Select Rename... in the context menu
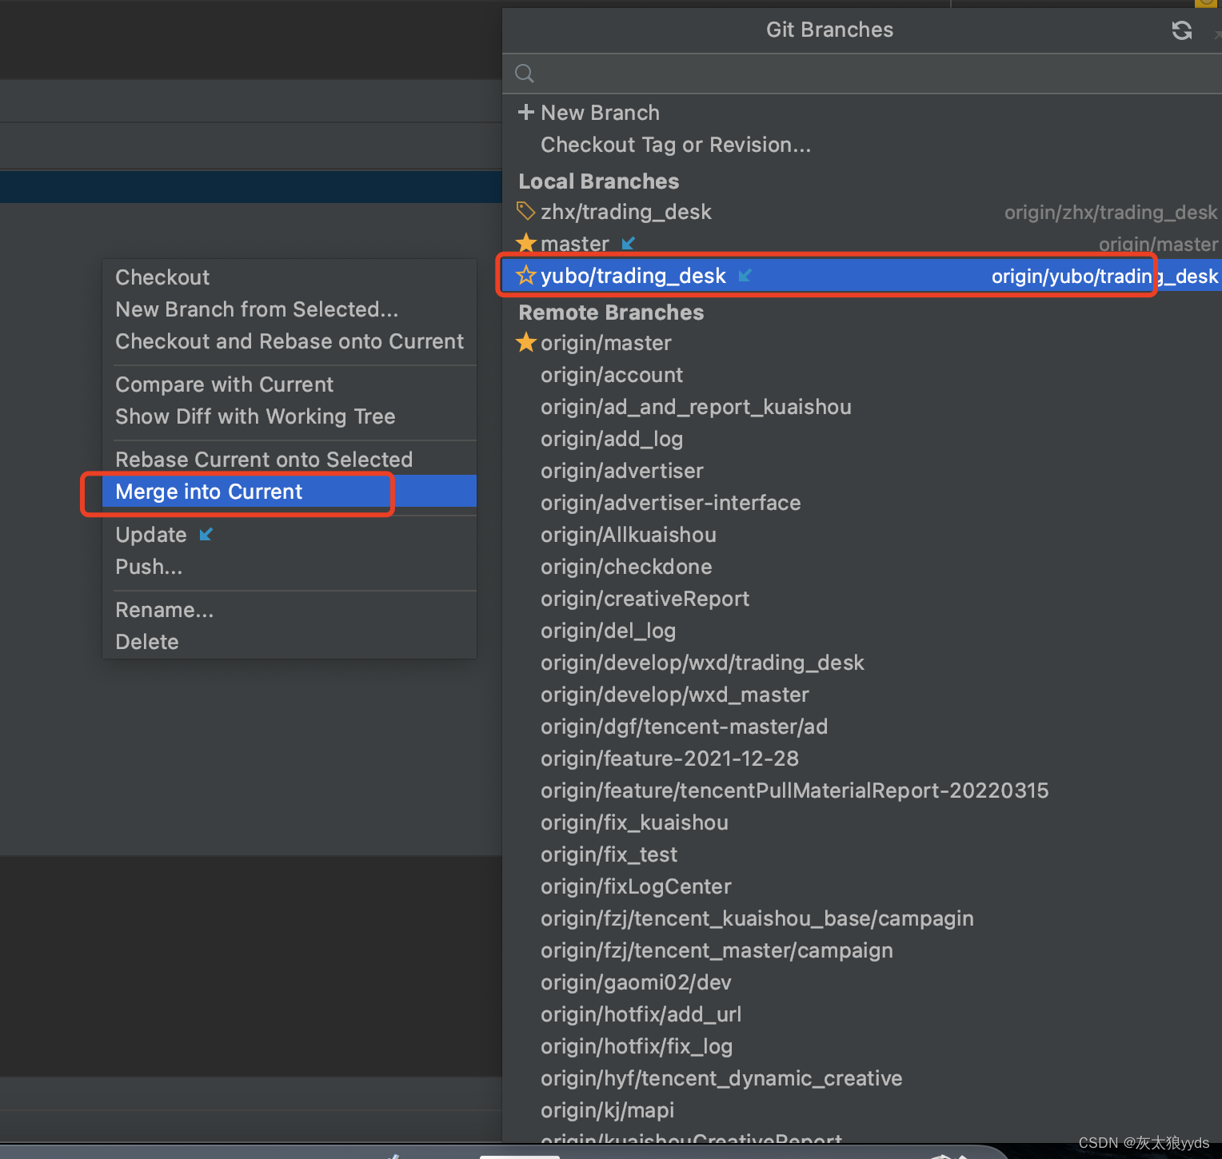This screenshot has width=1222, height=1159. click(x=164, y=610)
